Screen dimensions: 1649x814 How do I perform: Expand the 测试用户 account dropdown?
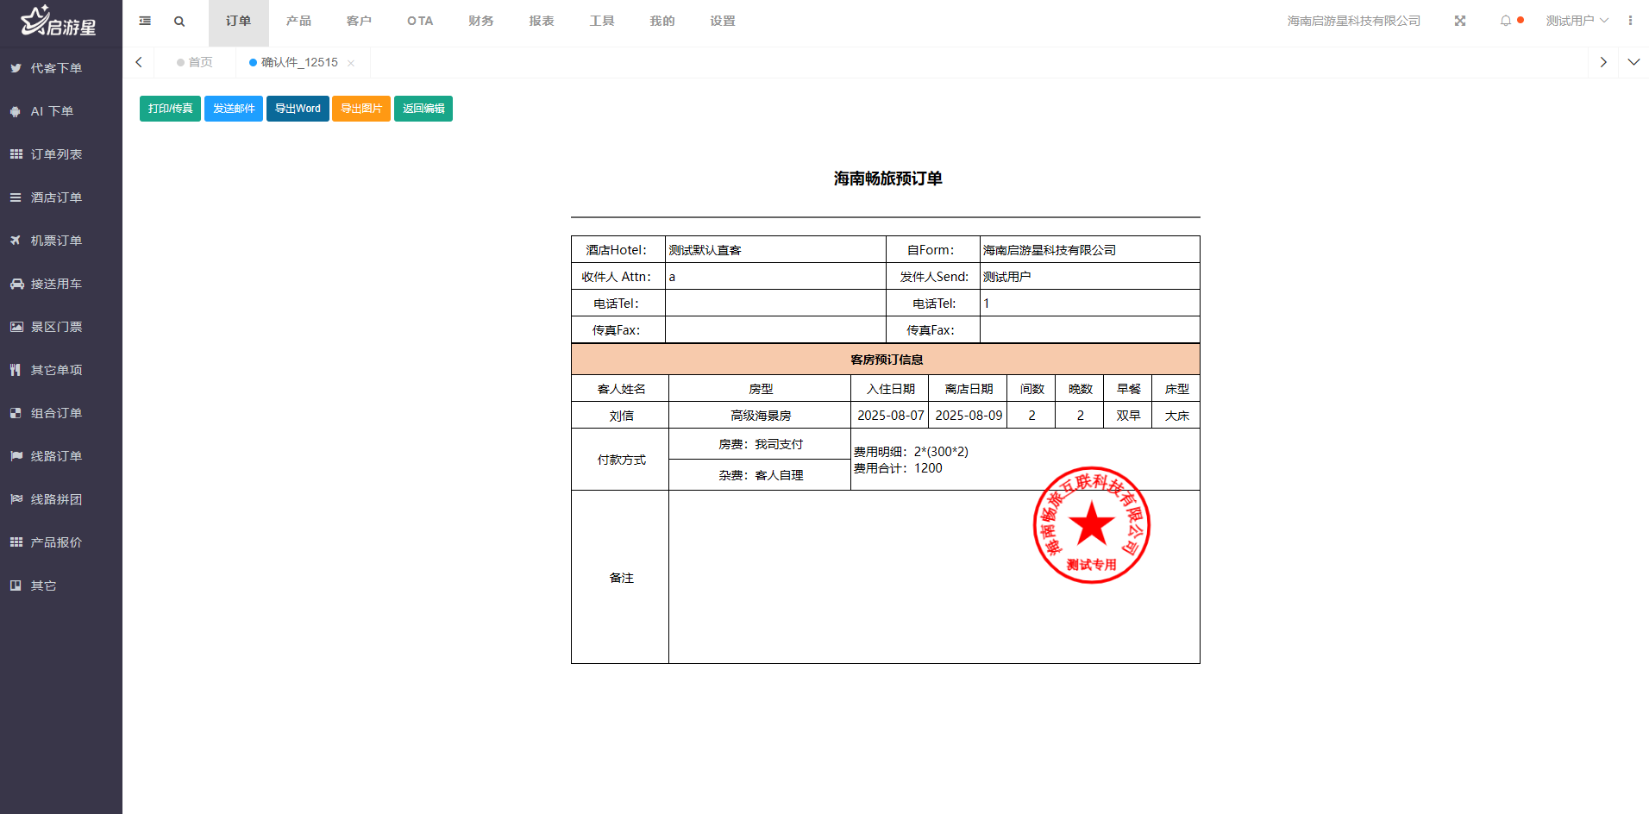pyautogui.click(x=1577, y=21)
